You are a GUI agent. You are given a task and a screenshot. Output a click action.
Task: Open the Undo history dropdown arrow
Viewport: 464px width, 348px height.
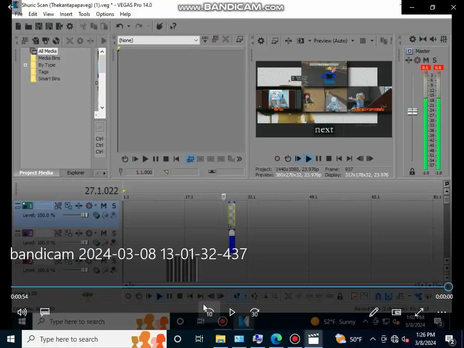(x=129, y=26)
